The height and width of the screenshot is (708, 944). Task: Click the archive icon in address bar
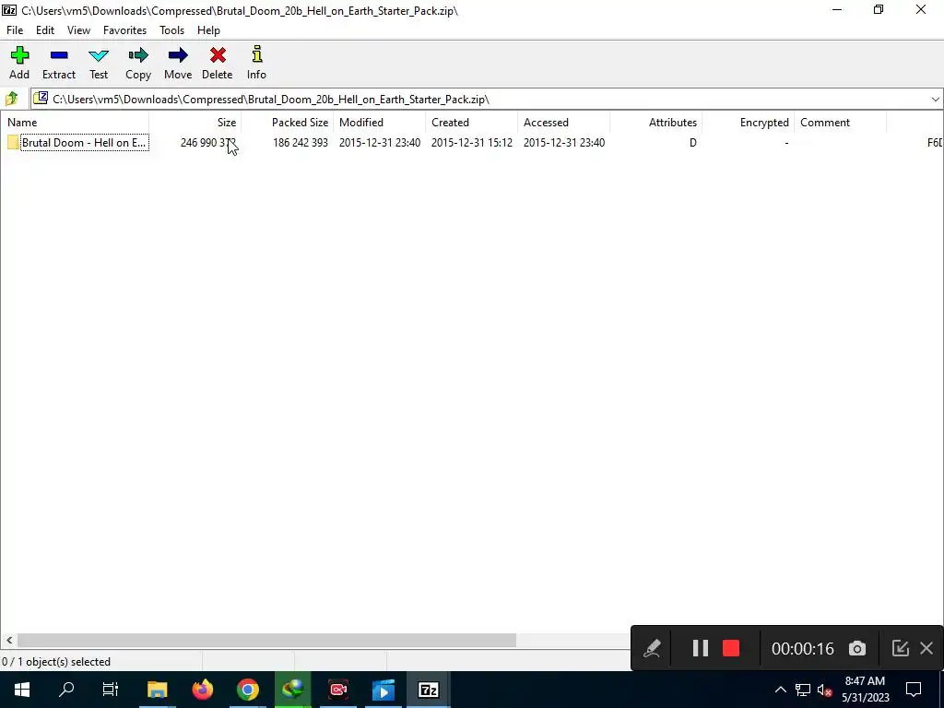[x=41, y=99]
